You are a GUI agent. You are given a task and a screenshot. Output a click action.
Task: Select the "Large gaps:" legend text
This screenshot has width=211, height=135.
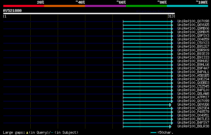click(x=14, y=133)
